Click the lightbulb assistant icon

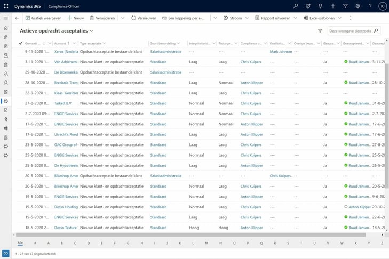[x=320, y=6]
